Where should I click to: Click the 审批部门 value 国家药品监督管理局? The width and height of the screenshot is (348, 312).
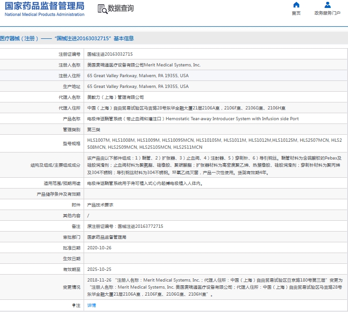pos(107,237)
